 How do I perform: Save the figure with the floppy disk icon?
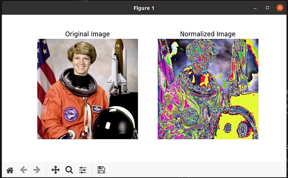101,170
